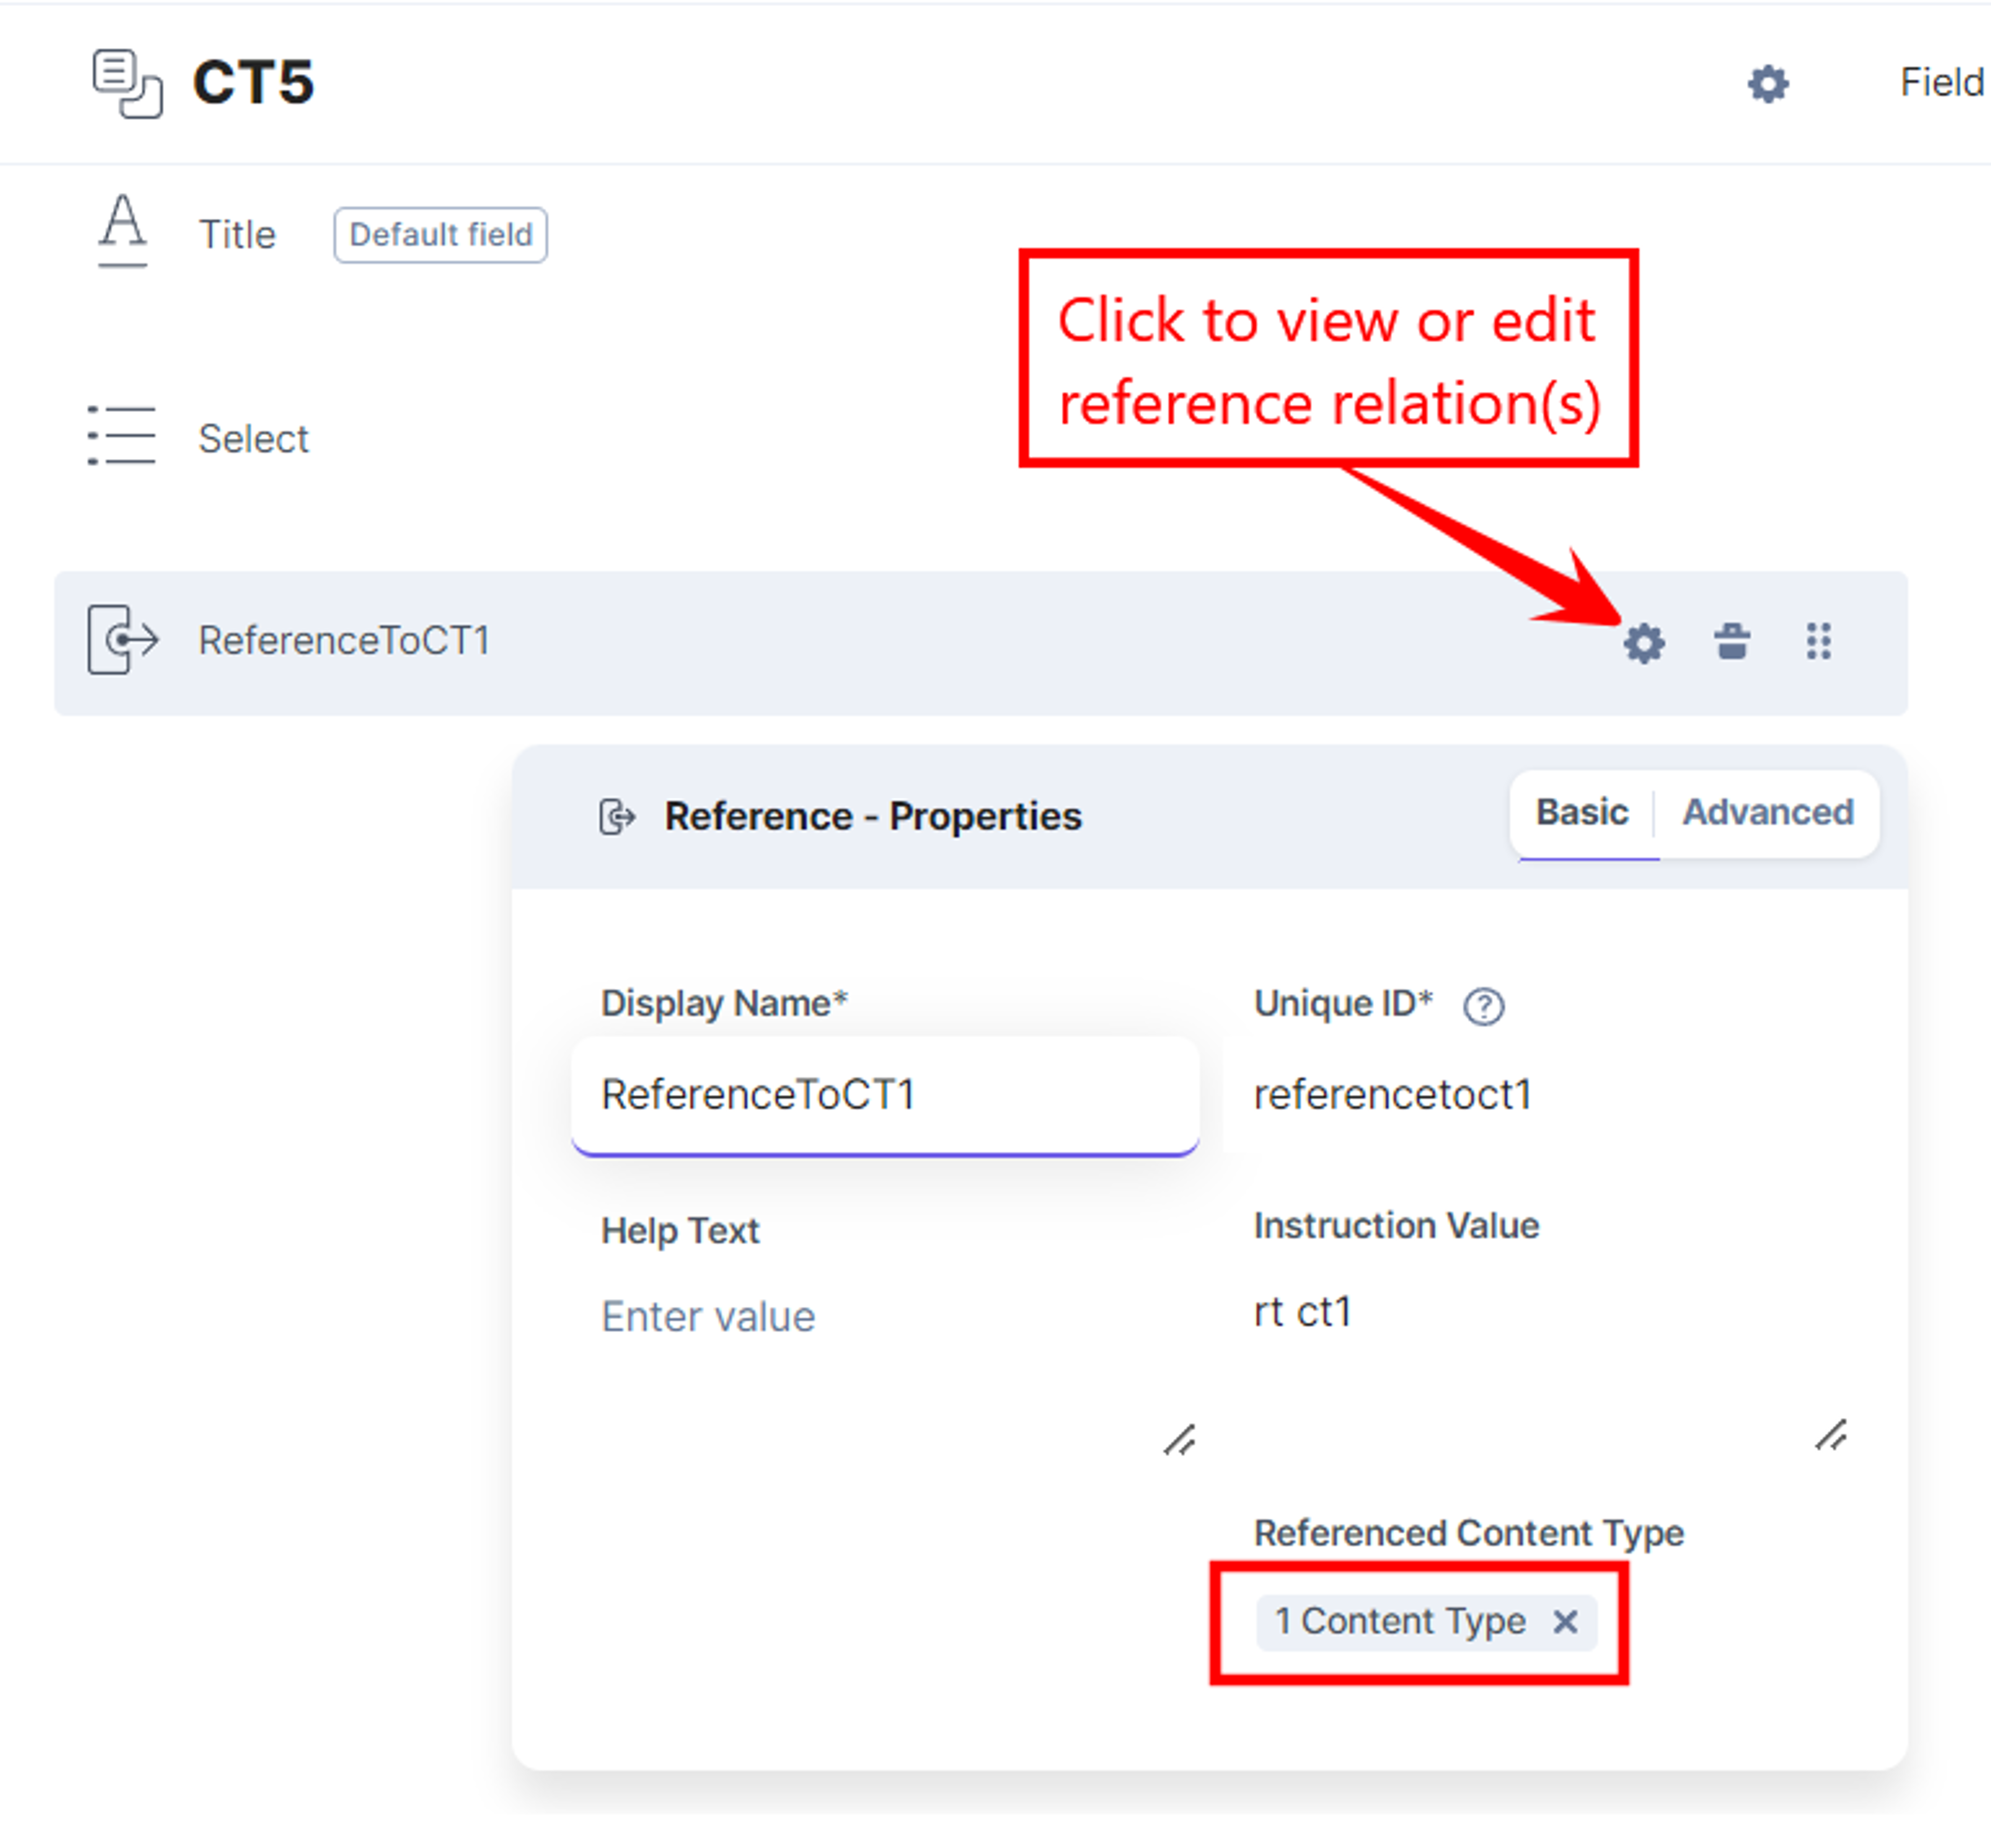Open the 1 Content Type reference selector
Image resolution: width=1991 pixels, height=1848 pixels.
pyautogui.click(x=1399, y=1622)
